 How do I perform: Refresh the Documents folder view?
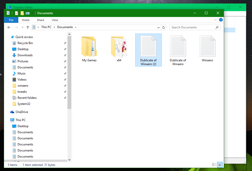(164, 27)
